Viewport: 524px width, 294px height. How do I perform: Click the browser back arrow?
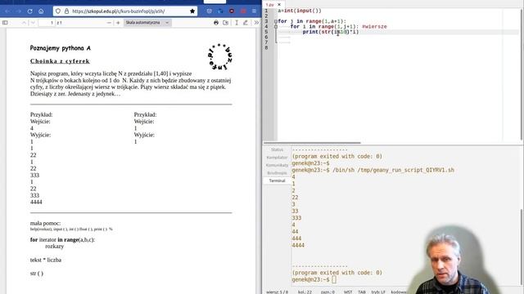point(7,11)
